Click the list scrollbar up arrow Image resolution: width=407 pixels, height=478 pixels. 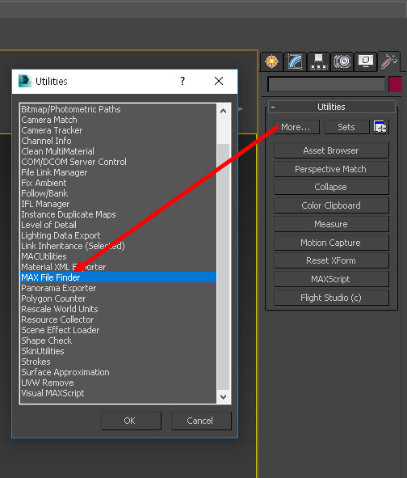(223, 111)
